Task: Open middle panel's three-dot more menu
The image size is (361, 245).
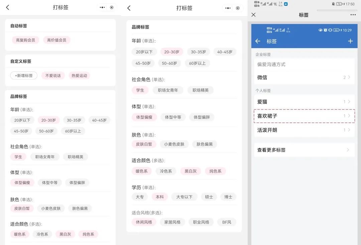Action: 228,8
